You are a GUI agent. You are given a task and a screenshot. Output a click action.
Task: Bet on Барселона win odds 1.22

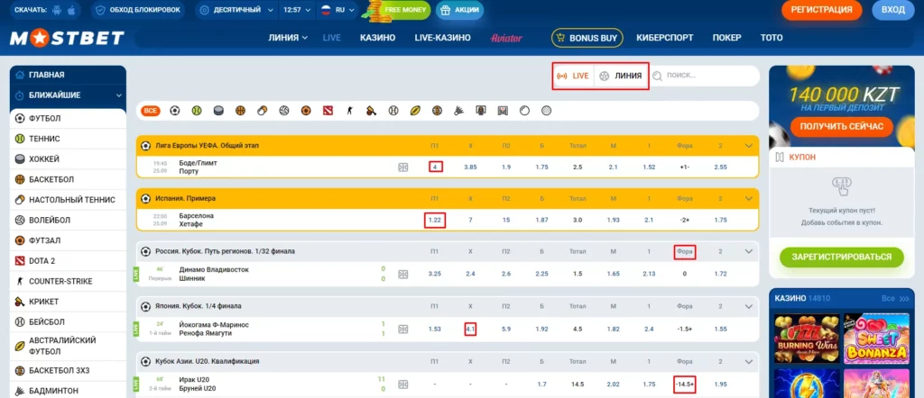pos(435,220)
